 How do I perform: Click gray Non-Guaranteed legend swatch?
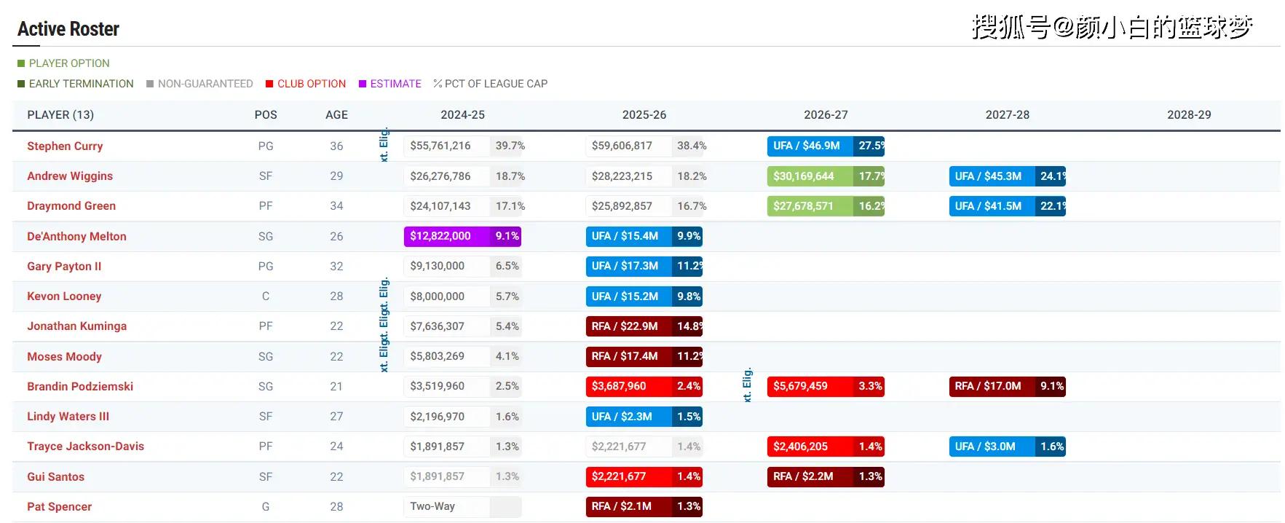pyautogui.click(x=150, y=84)
